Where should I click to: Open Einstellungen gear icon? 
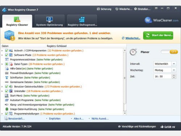[x=136, y=9]
